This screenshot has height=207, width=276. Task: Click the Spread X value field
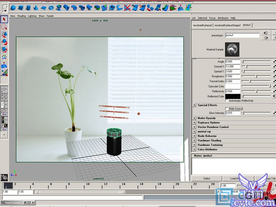coord(233,66)
